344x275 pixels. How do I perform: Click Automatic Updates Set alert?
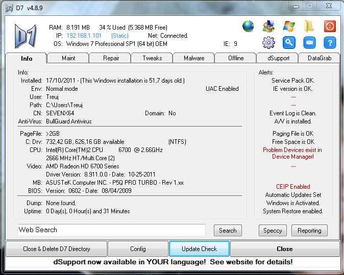click(x=293, y=195)
